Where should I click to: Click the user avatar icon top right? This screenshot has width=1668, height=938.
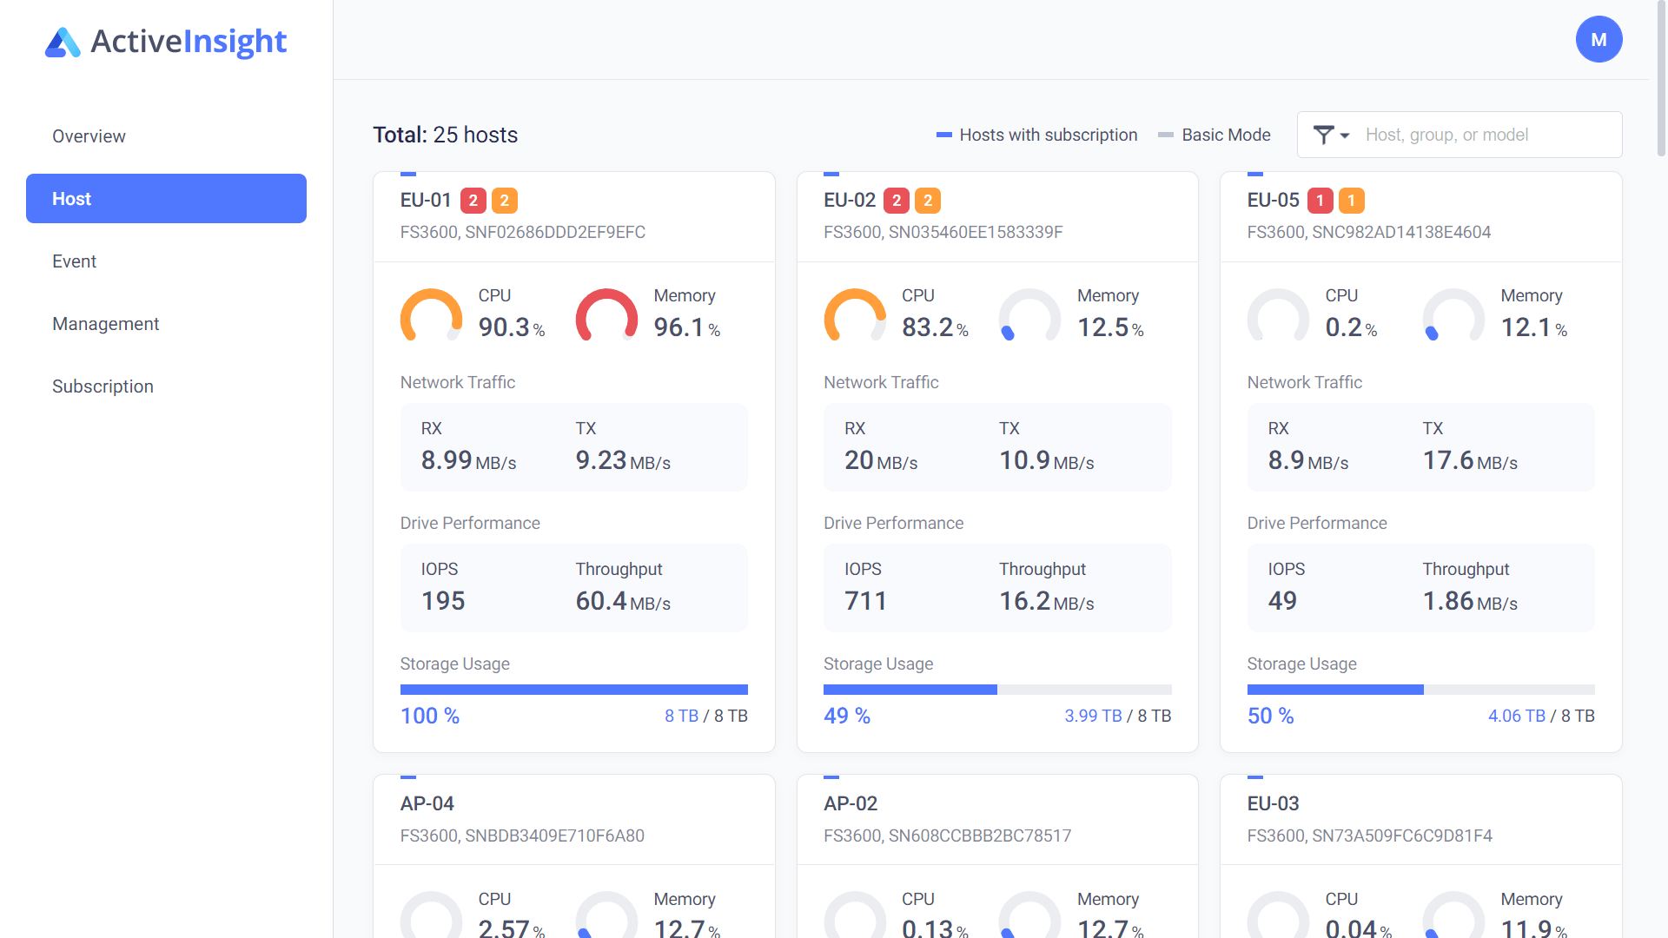[1599, 39]
